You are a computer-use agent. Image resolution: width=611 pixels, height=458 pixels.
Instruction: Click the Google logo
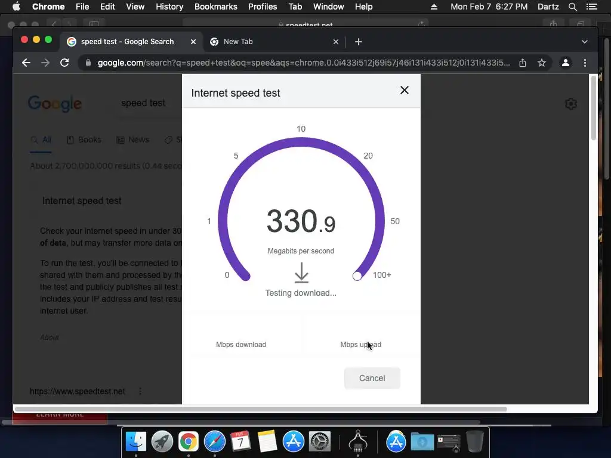[55, 104]
